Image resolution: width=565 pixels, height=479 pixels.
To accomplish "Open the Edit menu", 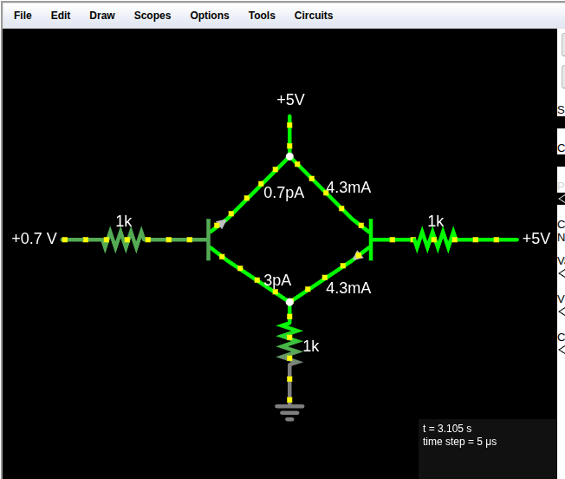I will 60,16.
